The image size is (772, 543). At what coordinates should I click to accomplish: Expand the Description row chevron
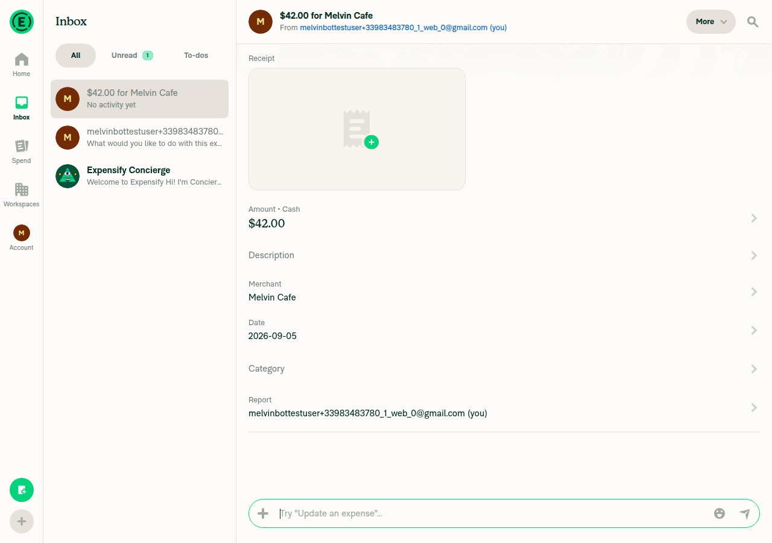(x=754, y=255)
